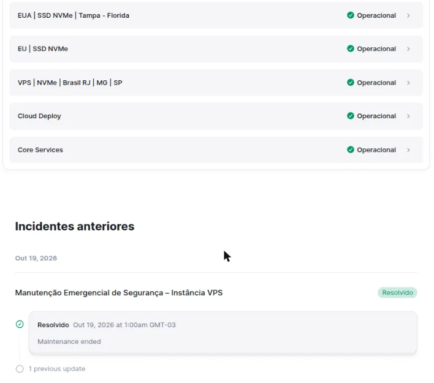434x383 pixels.
Task: Expand the Core Services row chevron
Action: click(x=408, y=150)
